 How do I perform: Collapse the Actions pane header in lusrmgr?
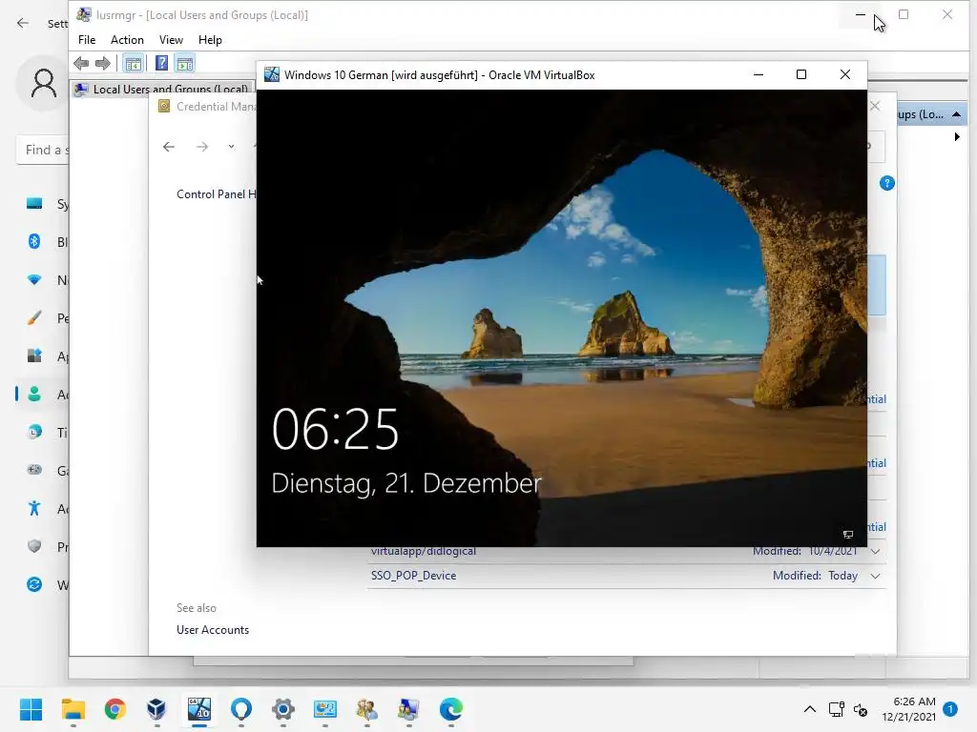(x=956, y=114)
